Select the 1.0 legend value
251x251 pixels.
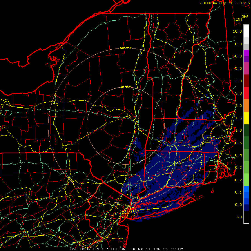pos(238,131)
